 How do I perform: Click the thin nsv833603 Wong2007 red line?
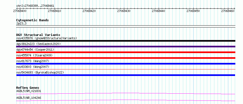click(126, 69)
